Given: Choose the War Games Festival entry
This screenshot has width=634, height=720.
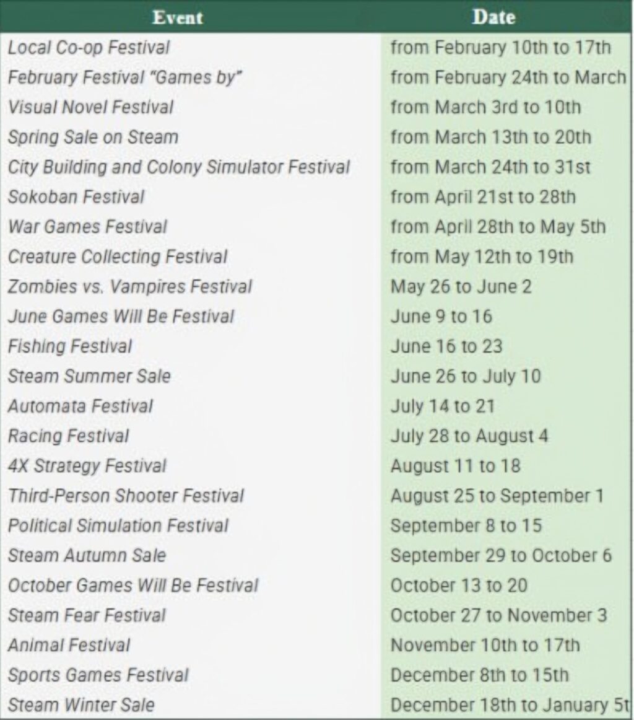Looking at the screenshot, I should click(x=87, y=227).
